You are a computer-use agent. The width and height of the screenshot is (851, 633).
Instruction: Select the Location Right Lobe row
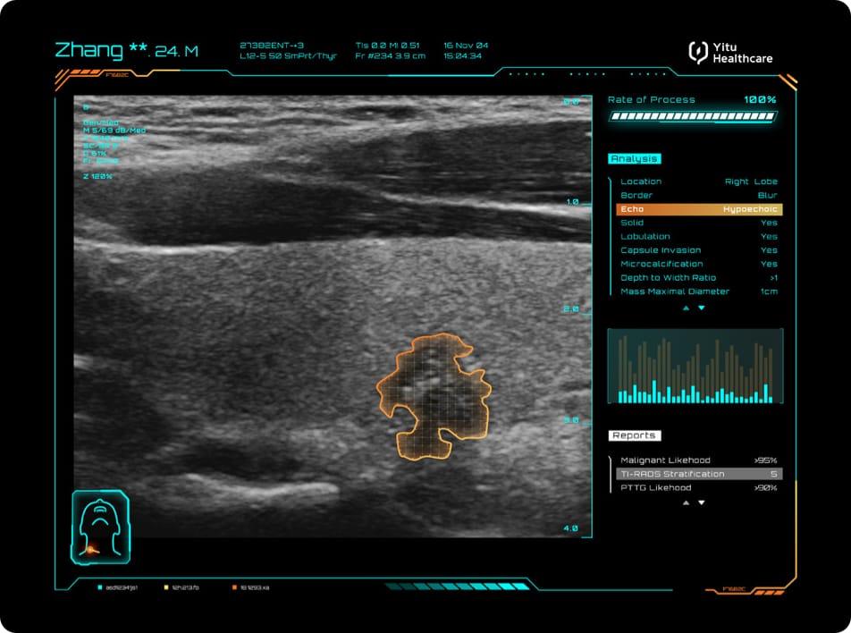[x=698, y=181]
